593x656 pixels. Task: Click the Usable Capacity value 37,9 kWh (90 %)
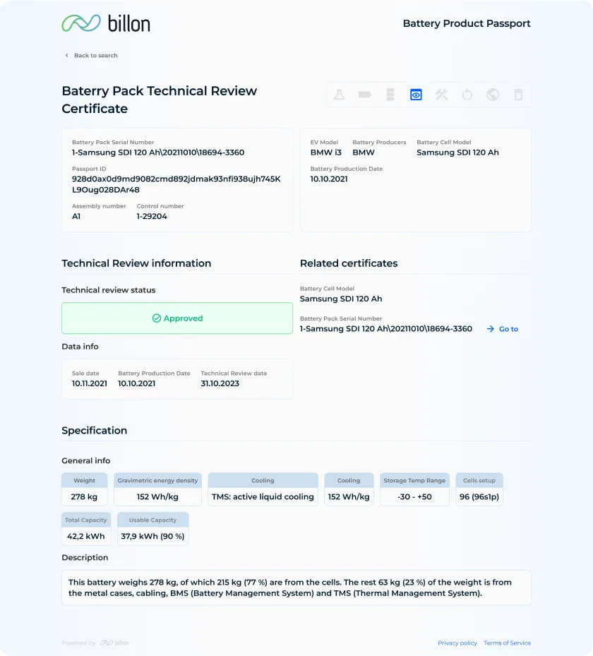pyautogui.click(x=152, y=536)
